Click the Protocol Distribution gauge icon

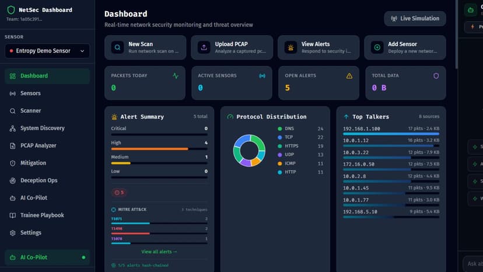(230, 117)
